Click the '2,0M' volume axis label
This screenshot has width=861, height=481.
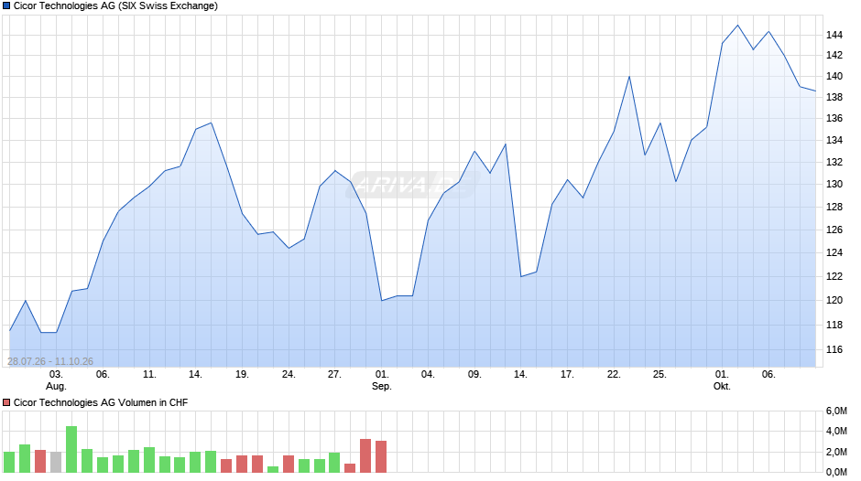[836, 452]
